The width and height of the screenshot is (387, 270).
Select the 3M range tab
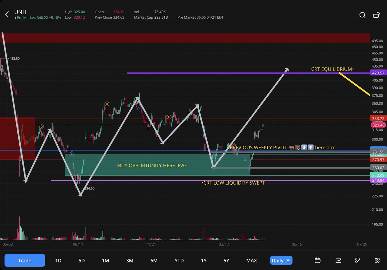click(130, 260)
